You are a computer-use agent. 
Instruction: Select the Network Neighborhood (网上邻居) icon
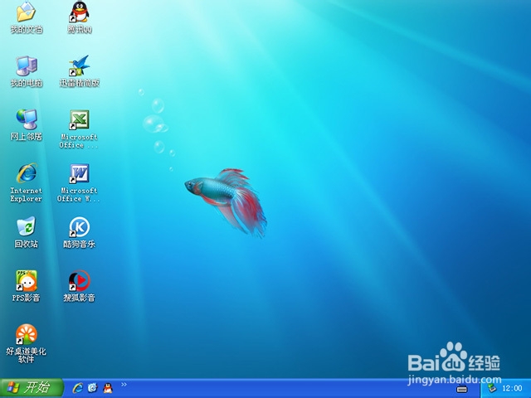(x=27, y=125)
